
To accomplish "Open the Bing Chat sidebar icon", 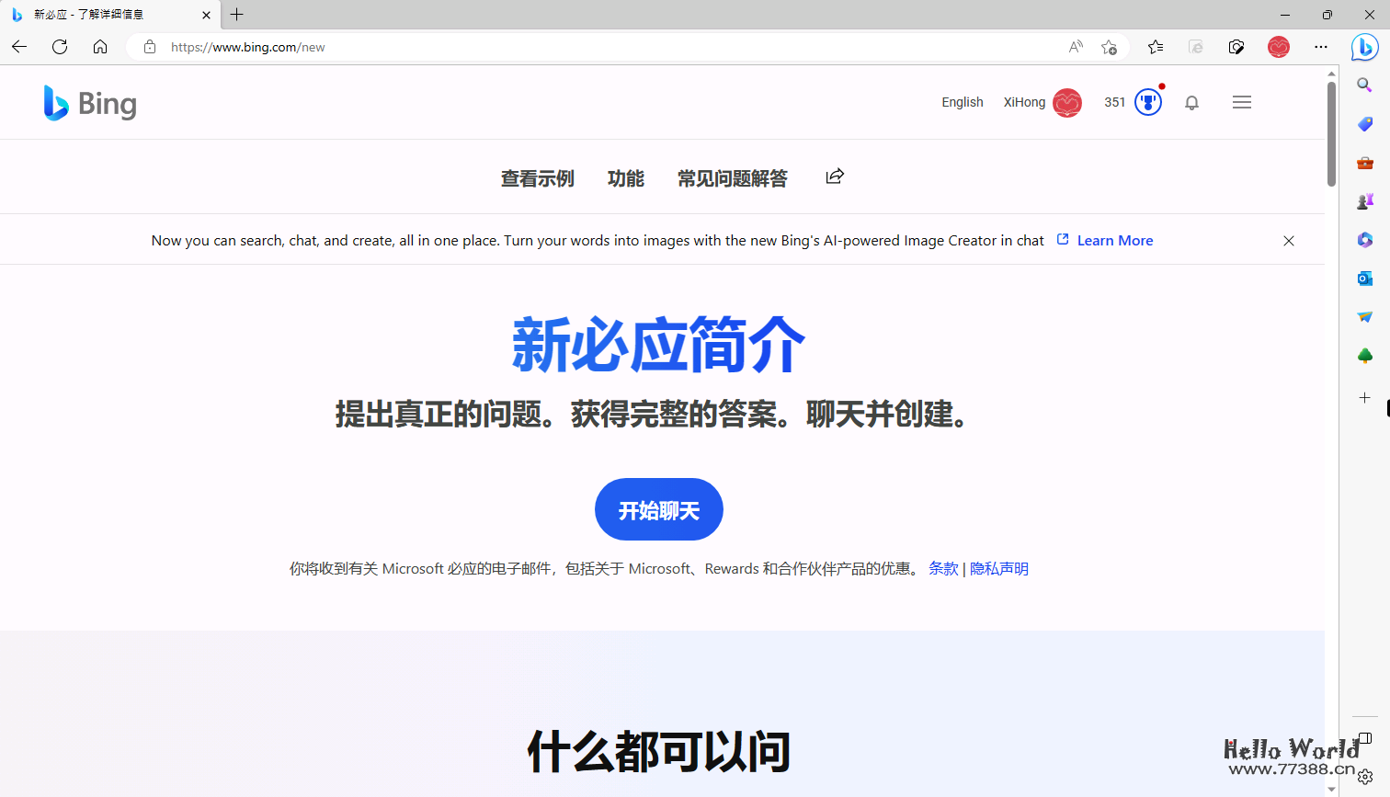I will pos(1365,47).
